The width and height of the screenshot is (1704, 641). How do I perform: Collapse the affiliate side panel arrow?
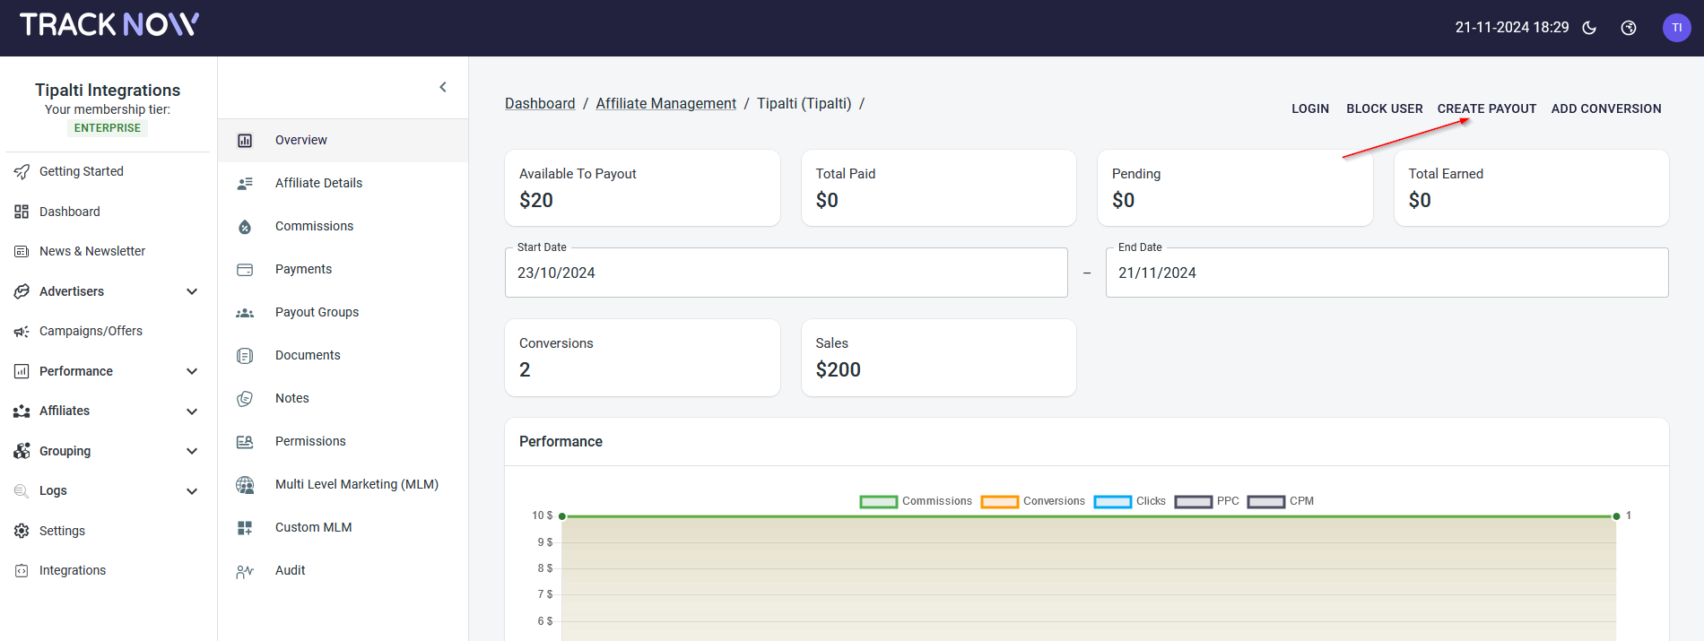coord(443,87)
